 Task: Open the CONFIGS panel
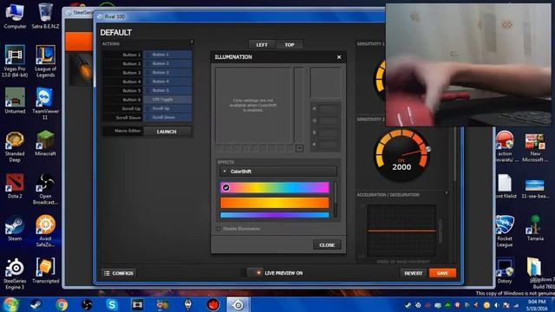tap(119, 273)
